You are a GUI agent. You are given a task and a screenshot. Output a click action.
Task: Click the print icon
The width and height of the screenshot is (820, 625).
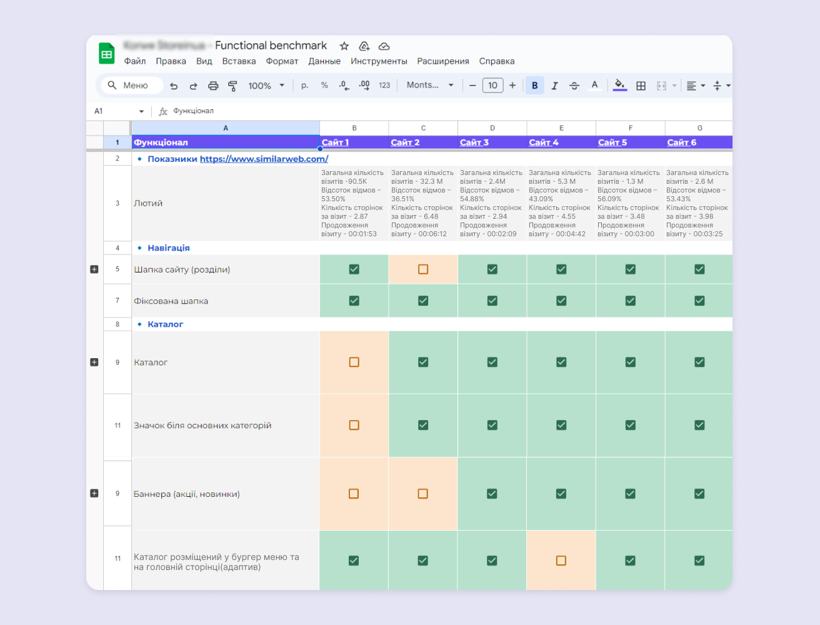213,86
